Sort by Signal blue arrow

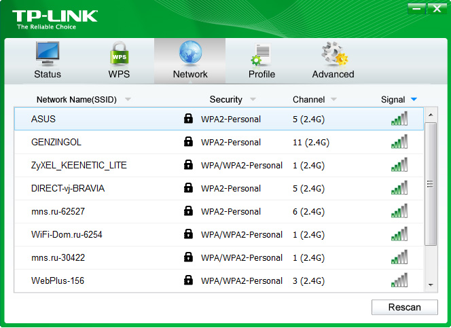pyautogui.click(x=414, y=99)
